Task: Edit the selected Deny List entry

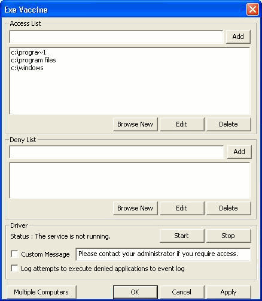Action: tap(182, 208)
